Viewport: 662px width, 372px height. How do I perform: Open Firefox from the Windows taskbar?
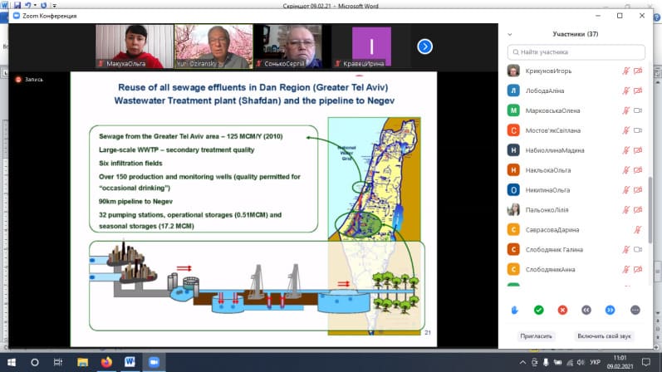(106, 363)
